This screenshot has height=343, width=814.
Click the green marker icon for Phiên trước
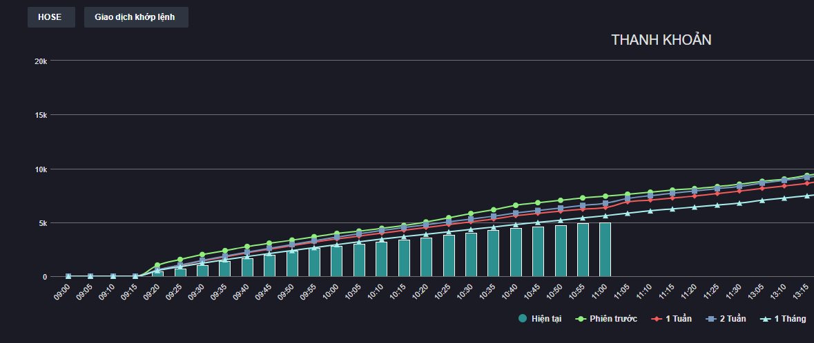pos(580,319)
